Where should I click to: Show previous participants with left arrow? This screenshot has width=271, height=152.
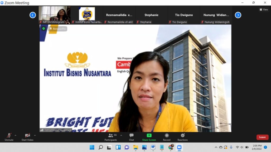33,15
